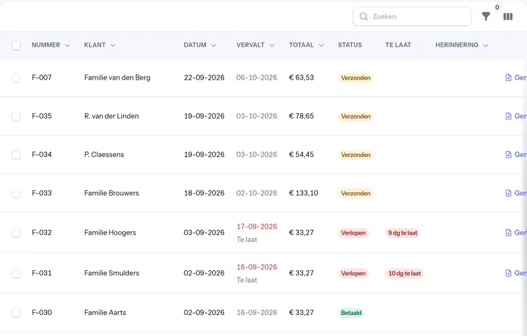
Task: Open invoice number F-034
Action: (42, 155)
